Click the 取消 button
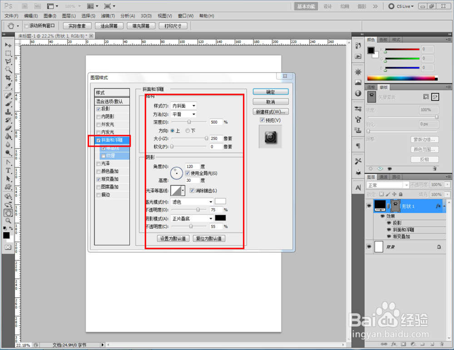Image resolution: width=454 pixels, height=350 pixels. pyautogui.click(x=271, y=102)
